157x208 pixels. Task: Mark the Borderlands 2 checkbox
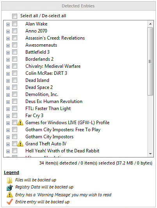(14, 59)
